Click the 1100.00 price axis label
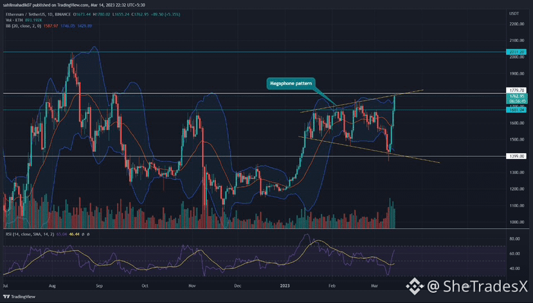 517,206
